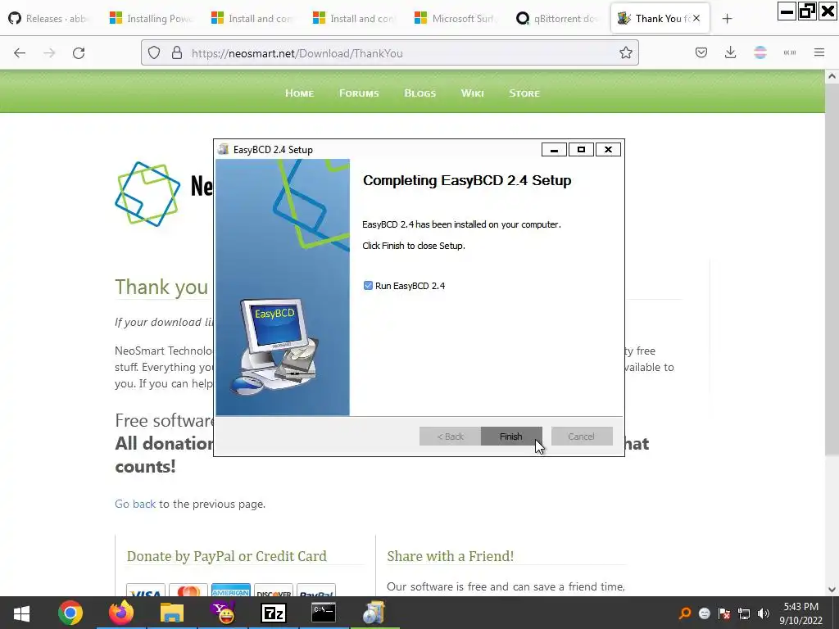Open the Firefox hamburger menu
This screenshot has width=839, height=629.
point(819,52)
